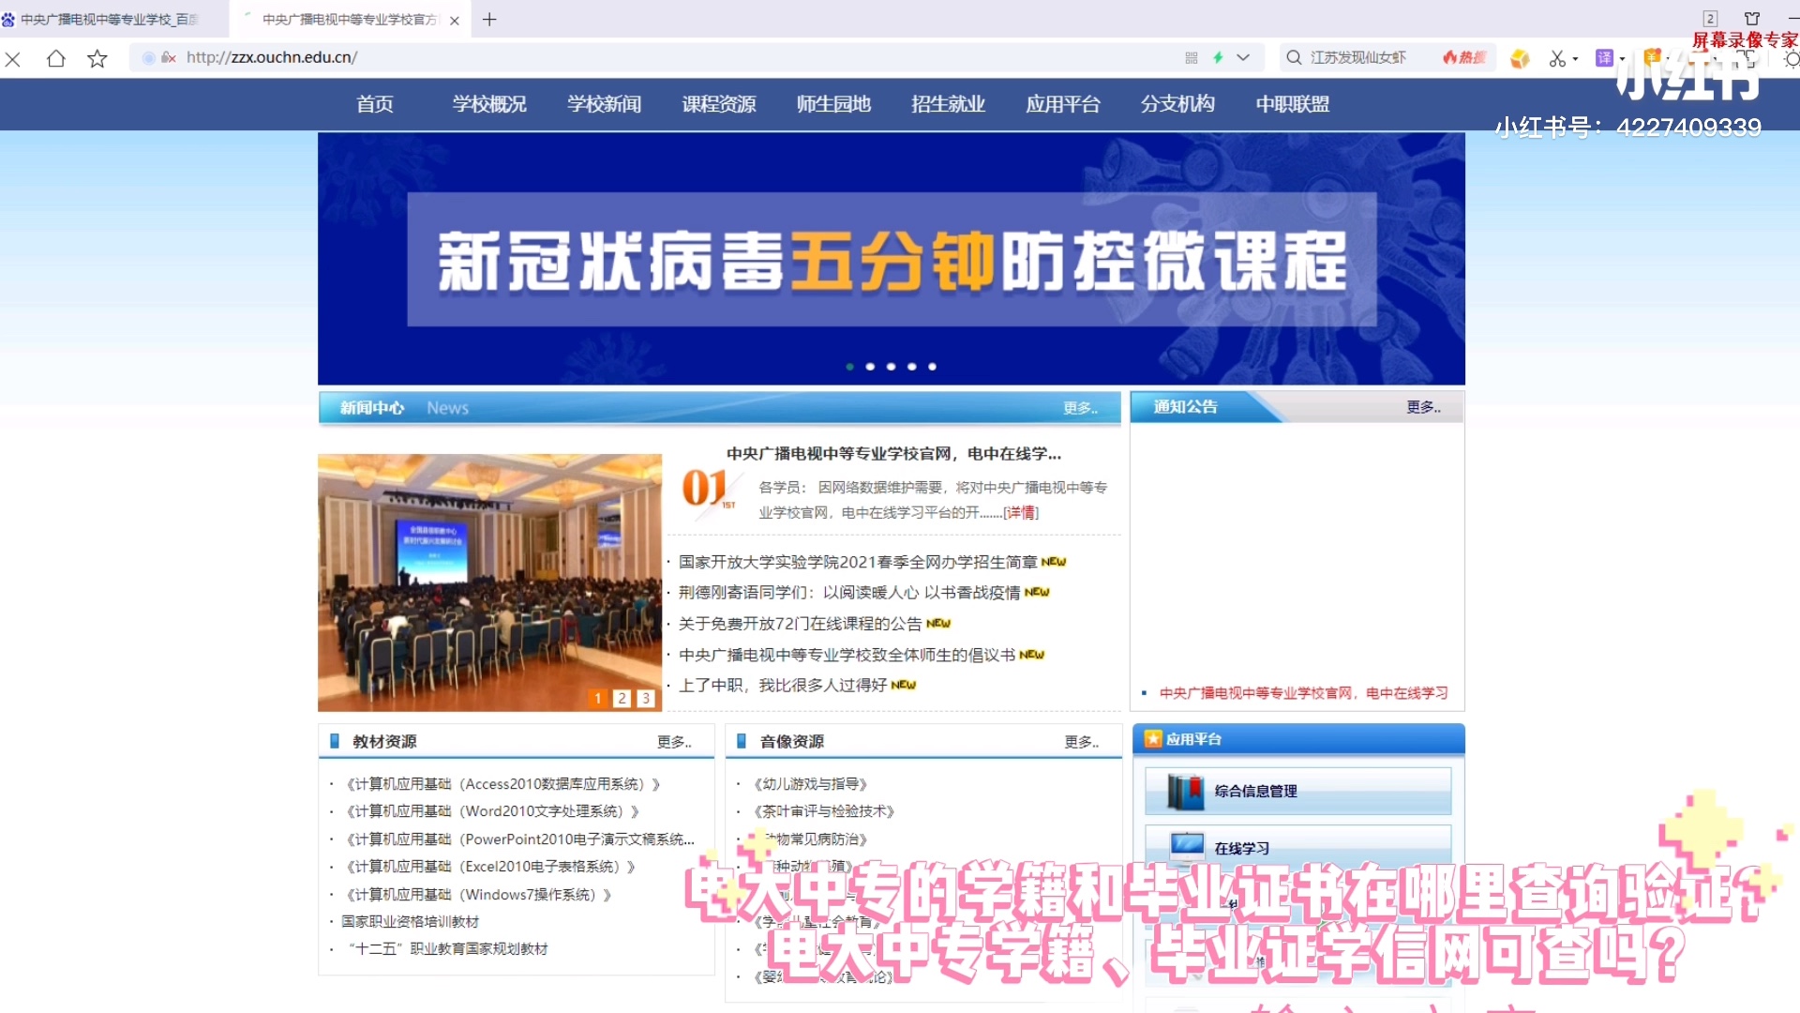Show news slide 2 on the photo
The height and width of the screenshot is (1013, 1800).
coord(622,698)
